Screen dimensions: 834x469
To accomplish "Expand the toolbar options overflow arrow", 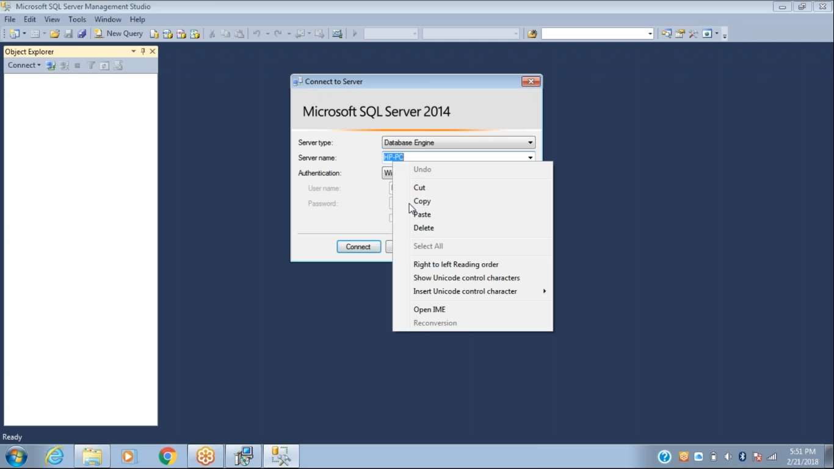I will (x=725, y=35).
